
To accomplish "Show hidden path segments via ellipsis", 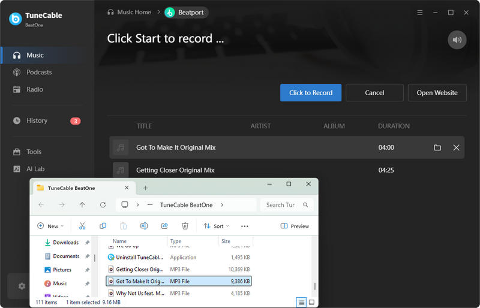I will [x=149, y=205].
